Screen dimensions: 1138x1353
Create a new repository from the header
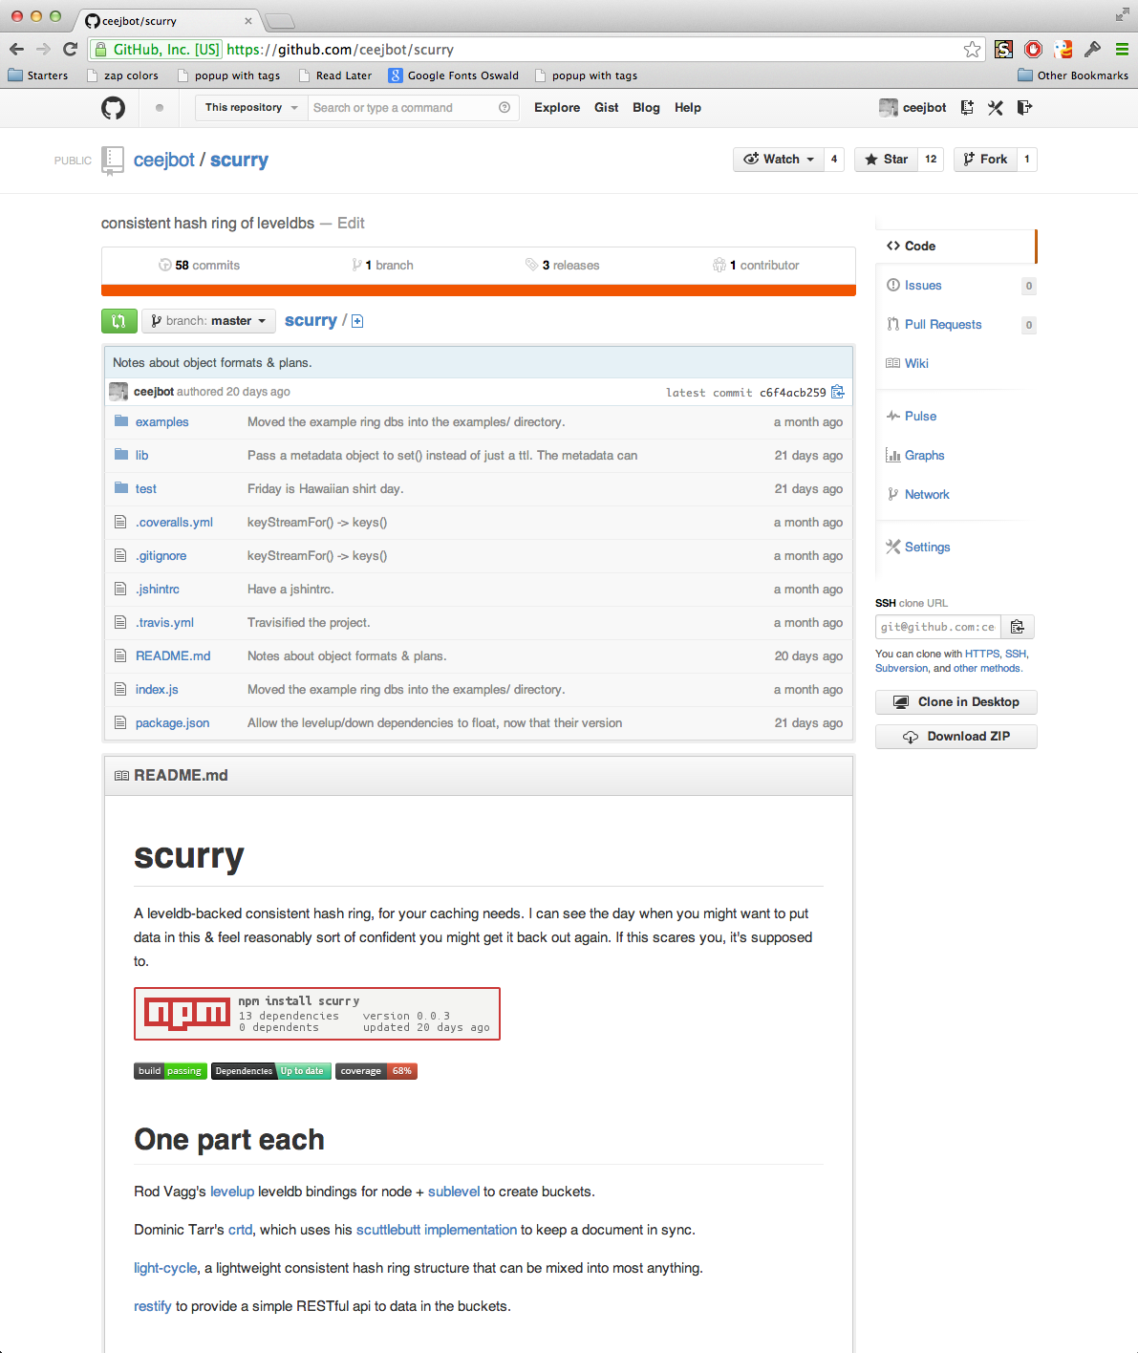click(966, 107)
